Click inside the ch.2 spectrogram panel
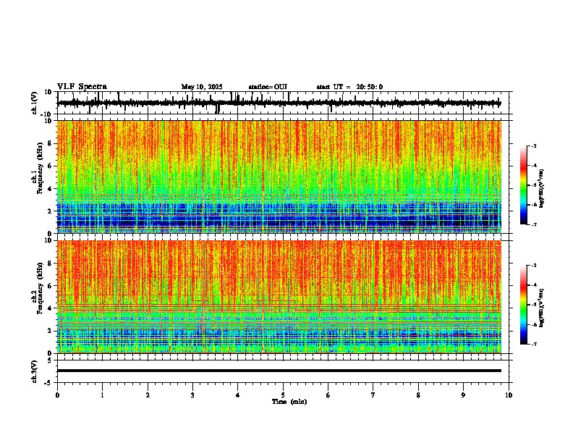Viewport: 573px width, 443px height. click(x=279, y=297)
